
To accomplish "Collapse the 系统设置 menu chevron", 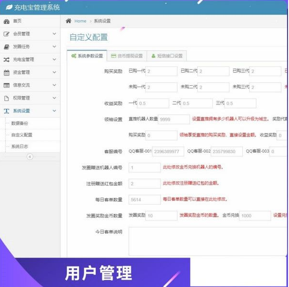I will point(54,111).
